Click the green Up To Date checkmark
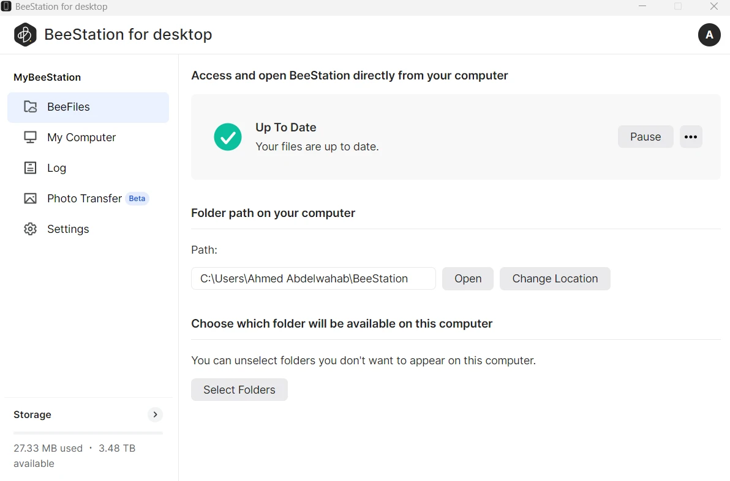The height and width of the screenshot is (481, 730). pyautogui.click(x=228, y=137)
